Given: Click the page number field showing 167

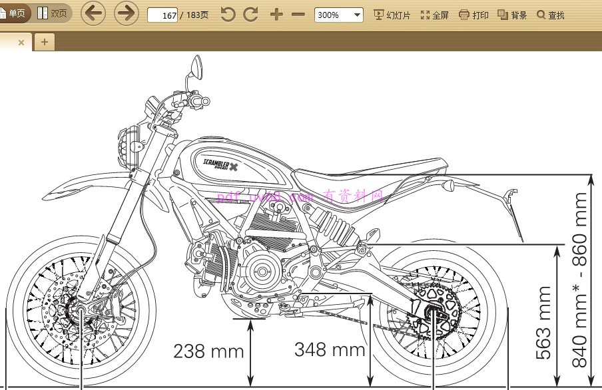Looking at the screenshot, I should point(163,15).
